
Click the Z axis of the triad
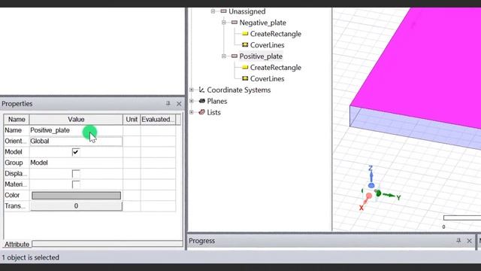click(371, 177)
